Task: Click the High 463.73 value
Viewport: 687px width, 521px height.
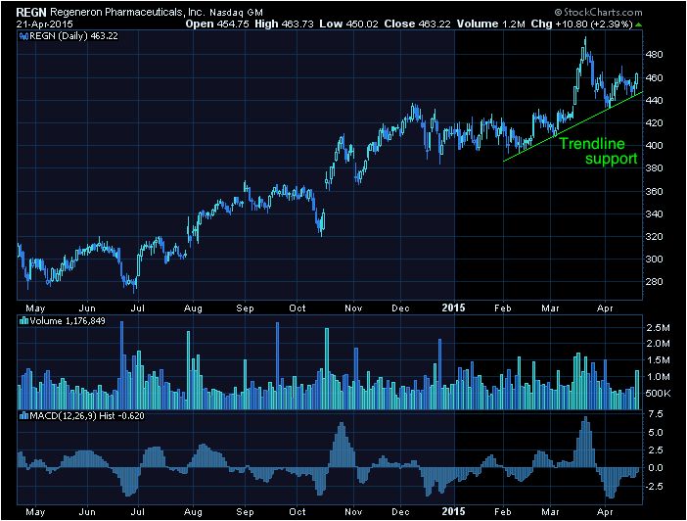Action: 284,24
